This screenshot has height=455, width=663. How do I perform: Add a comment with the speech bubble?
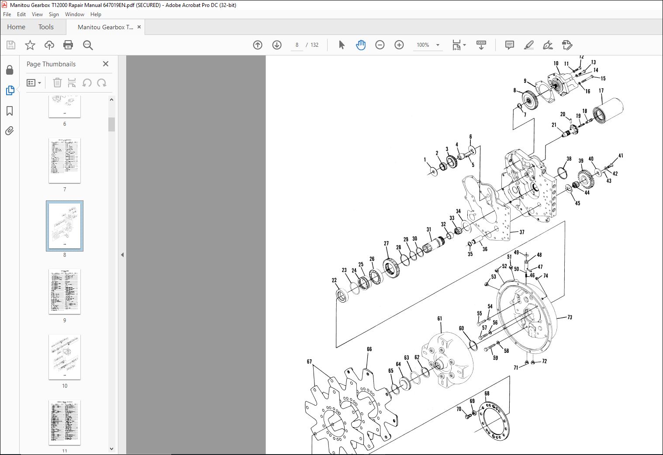pyautogui.click(x=509, y=45)
